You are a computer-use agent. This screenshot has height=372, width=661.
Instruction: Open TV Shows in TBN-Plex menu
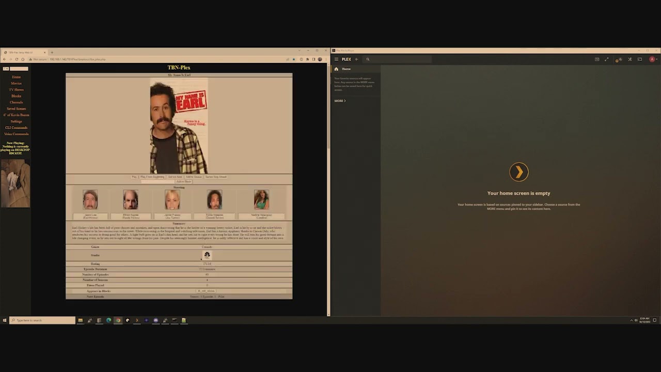point(17,90)
